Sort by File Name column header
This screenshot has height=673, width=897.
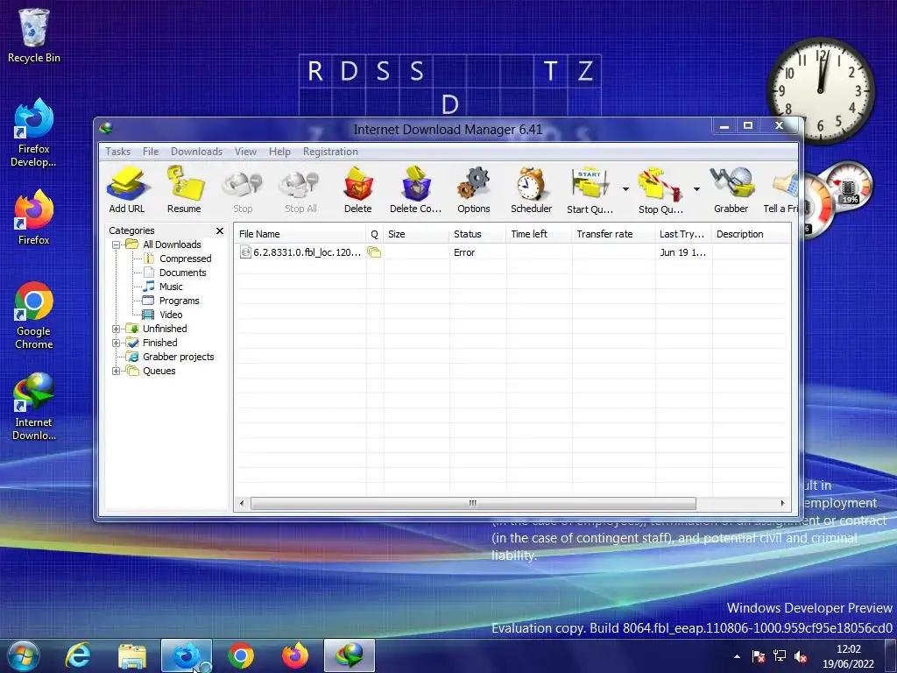[300, 234]
